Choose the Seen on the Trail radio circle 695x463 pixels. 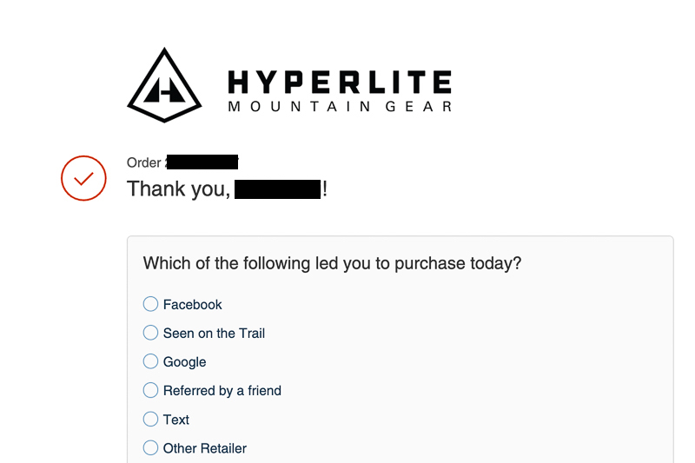coord(150,333)
